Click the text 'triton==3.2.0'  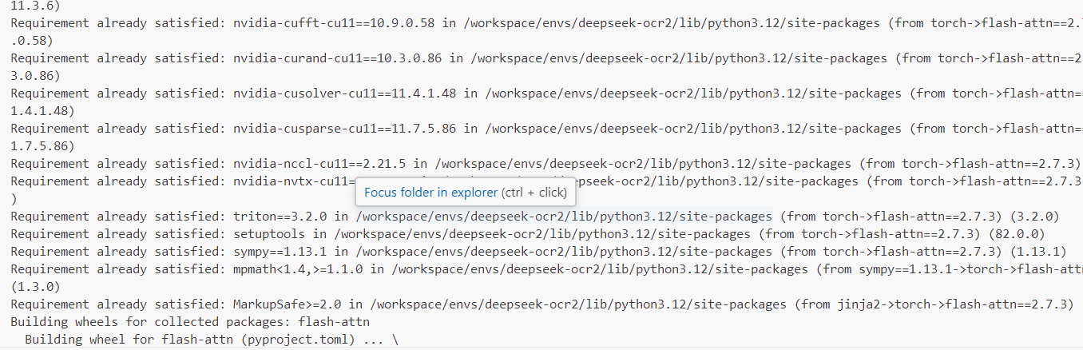point(280,217)
